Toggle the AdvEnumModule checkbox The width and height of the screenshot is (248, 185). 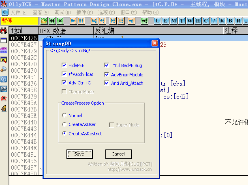click(x=107, y=74)
